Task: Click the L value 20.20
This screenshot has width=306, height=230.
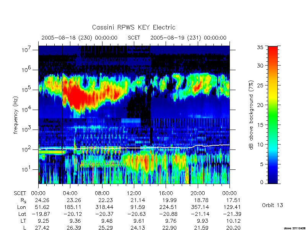Action: tap(233, 228)
